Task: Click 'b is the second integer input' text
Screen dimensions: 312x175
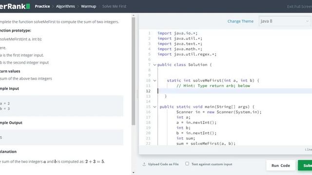Action: [x=24, y=63]
